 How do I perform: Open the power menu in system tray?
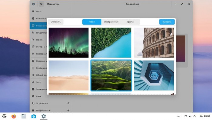(194, 116)
